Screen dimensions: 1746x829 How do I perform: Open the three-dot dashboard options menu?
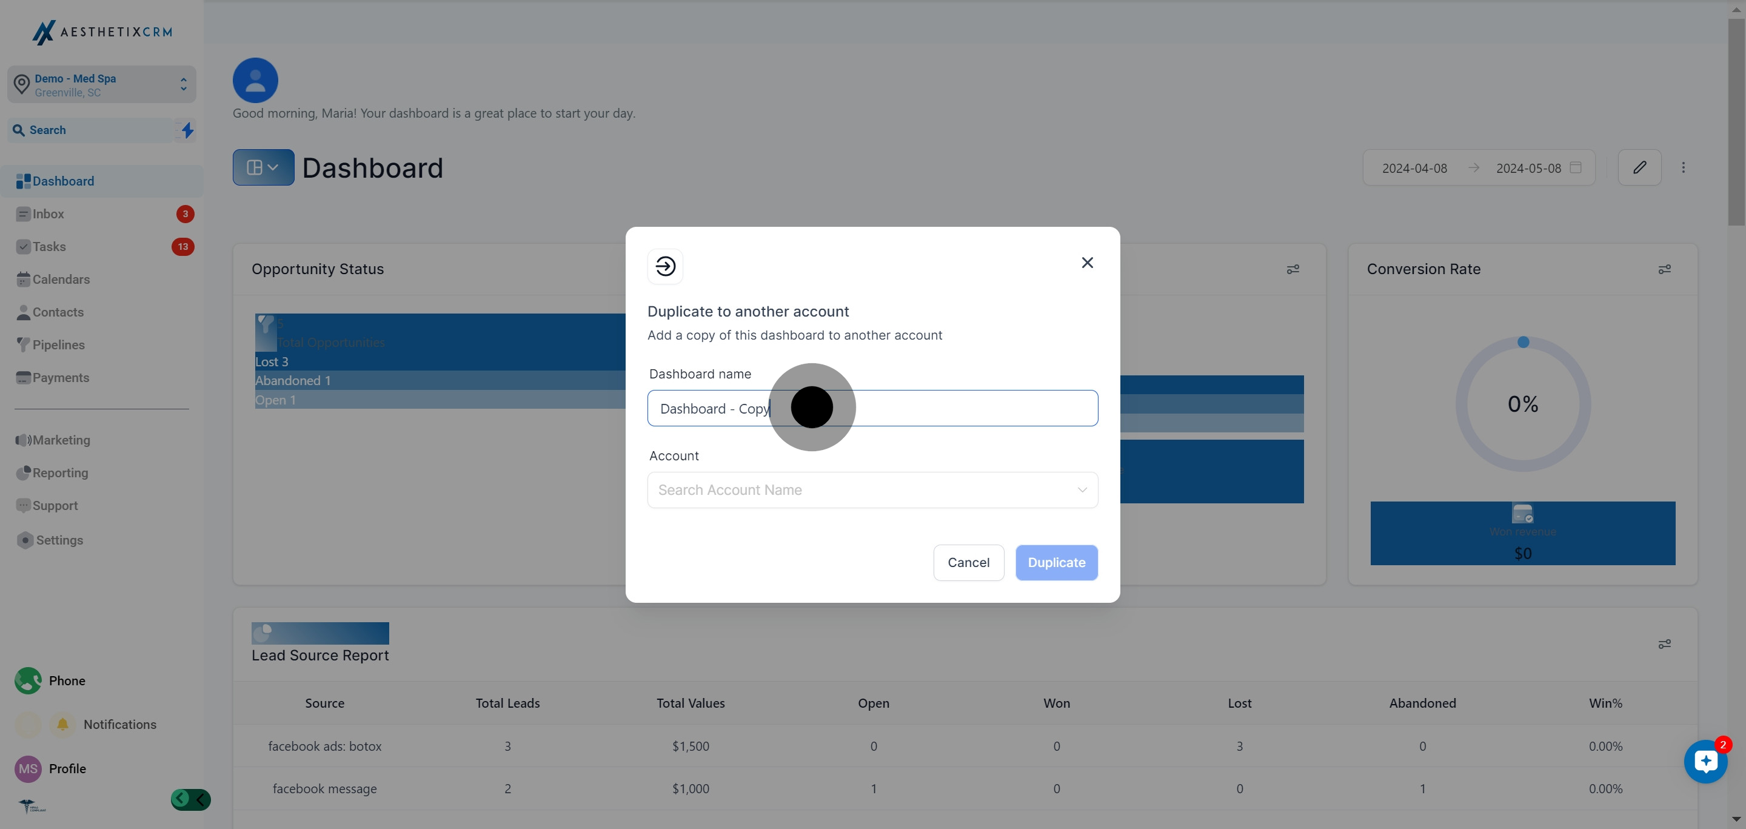(1683, 167)
